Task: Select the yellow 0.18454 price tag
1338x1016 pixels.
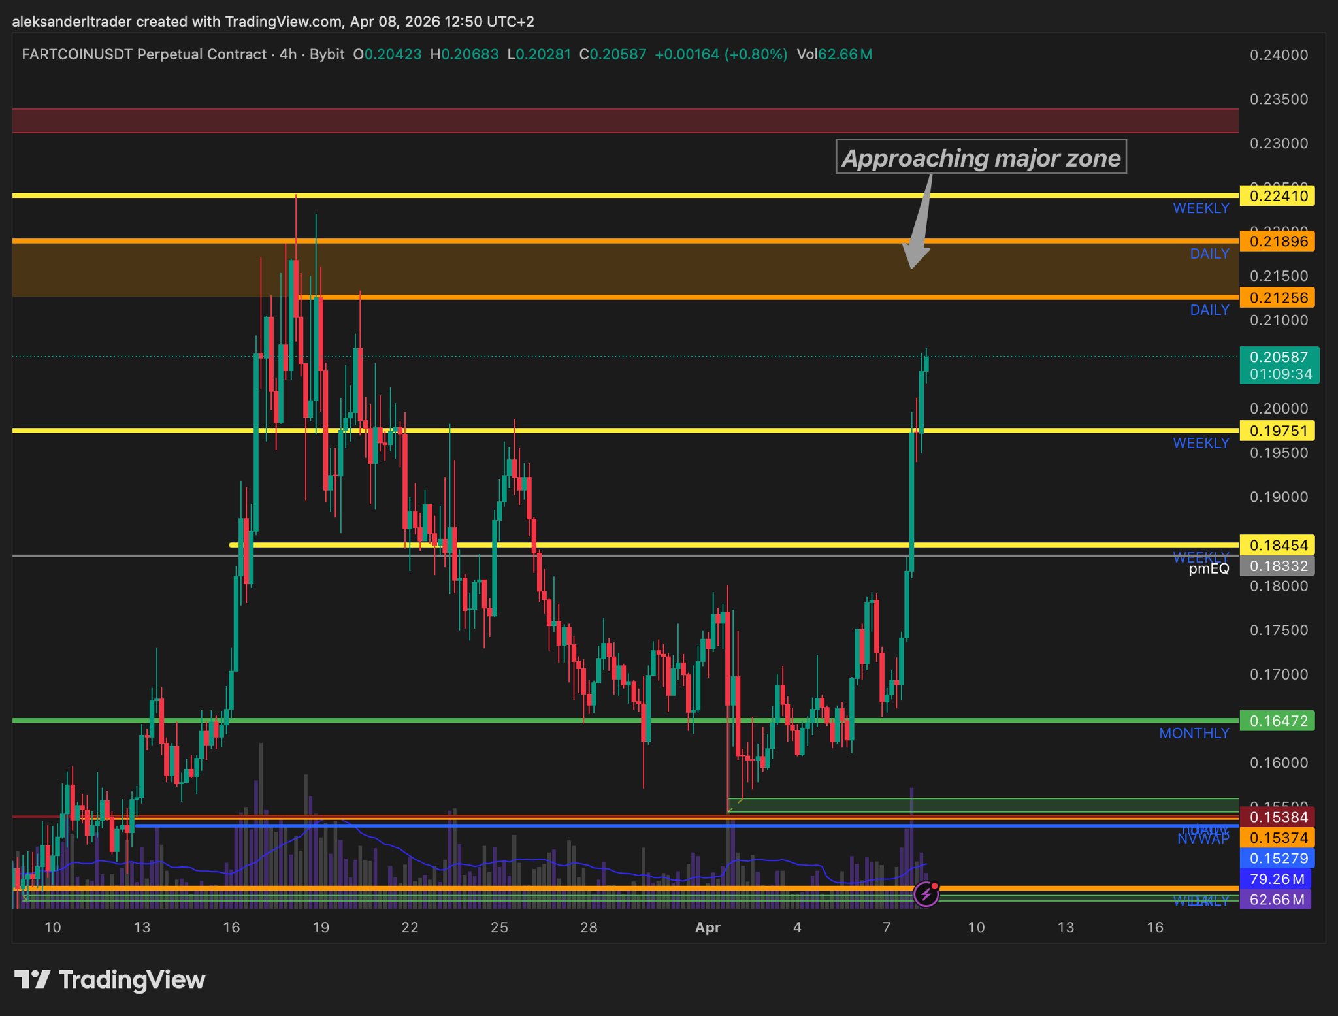Action: [x=1277, y=546]
